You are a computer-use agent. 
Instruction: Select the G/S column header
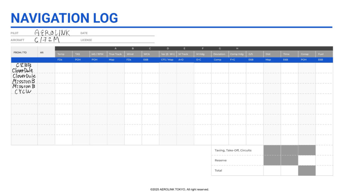click(x=254, y=54)
